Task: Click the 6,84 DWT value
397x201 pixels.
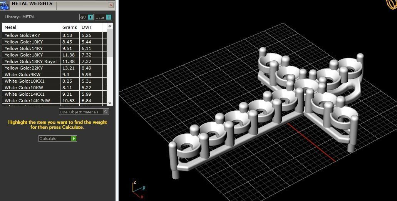Action: click(x=86, y=101)
